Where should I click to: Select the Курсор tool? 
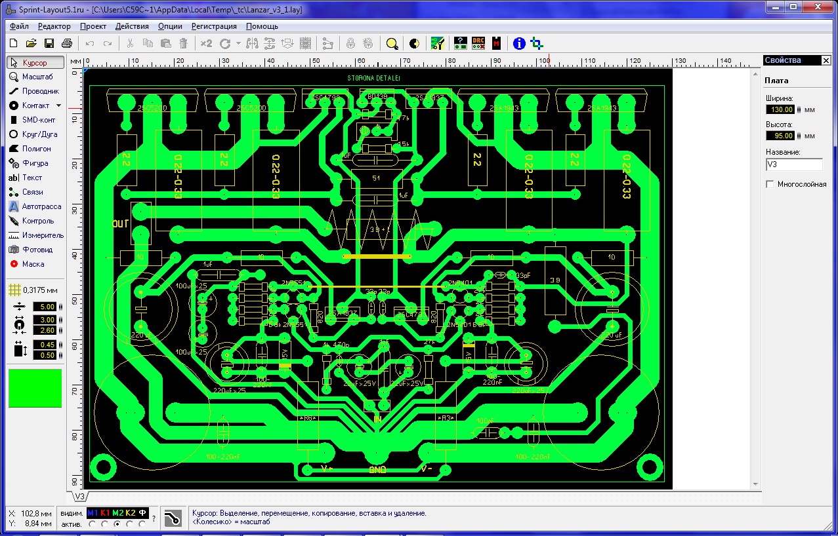point(35,62)
